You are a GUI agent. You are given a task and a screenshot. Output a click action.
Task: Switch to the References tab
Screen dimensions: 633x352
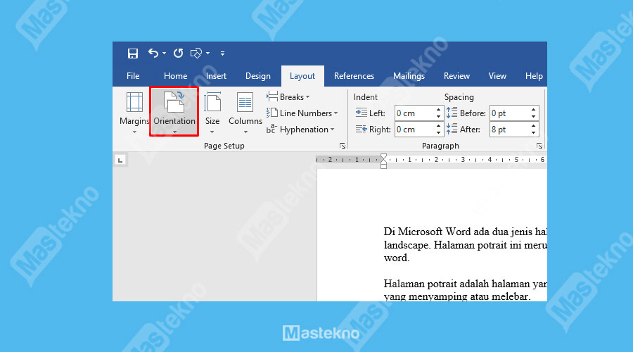354,76
